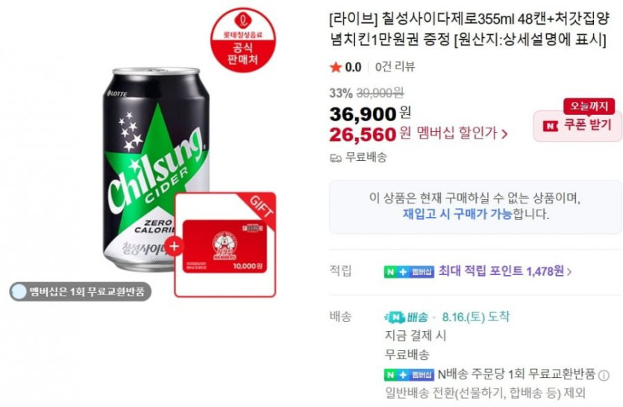Click the free shipping truck icon

pos(336,159)
